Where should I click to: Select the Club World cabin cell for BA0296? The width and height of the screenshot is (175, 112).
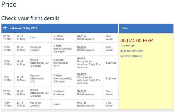coord(111,93)
